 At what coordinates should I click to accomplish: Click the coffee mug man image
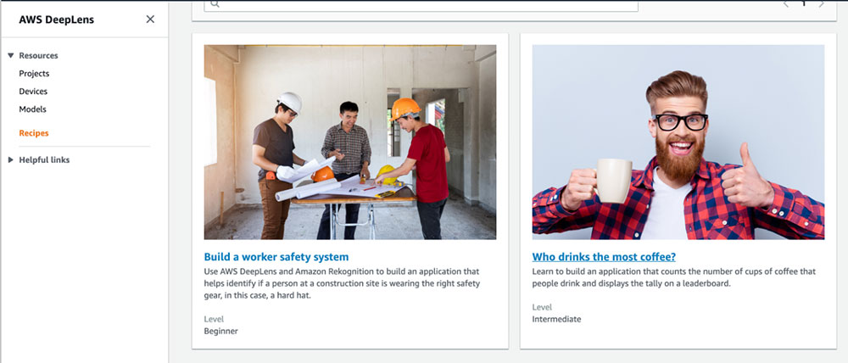(678, 142)
